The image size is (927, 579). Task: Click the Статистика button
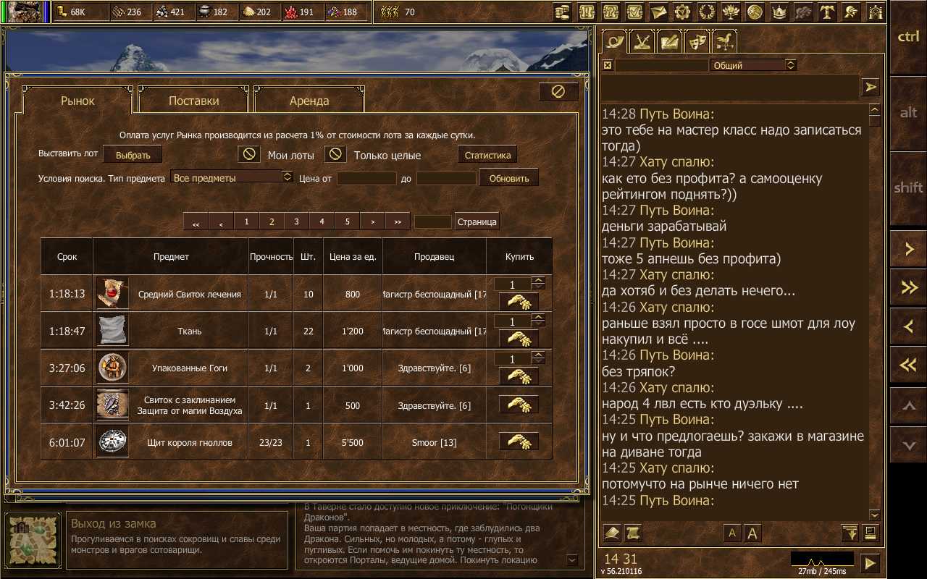(487, 155)
